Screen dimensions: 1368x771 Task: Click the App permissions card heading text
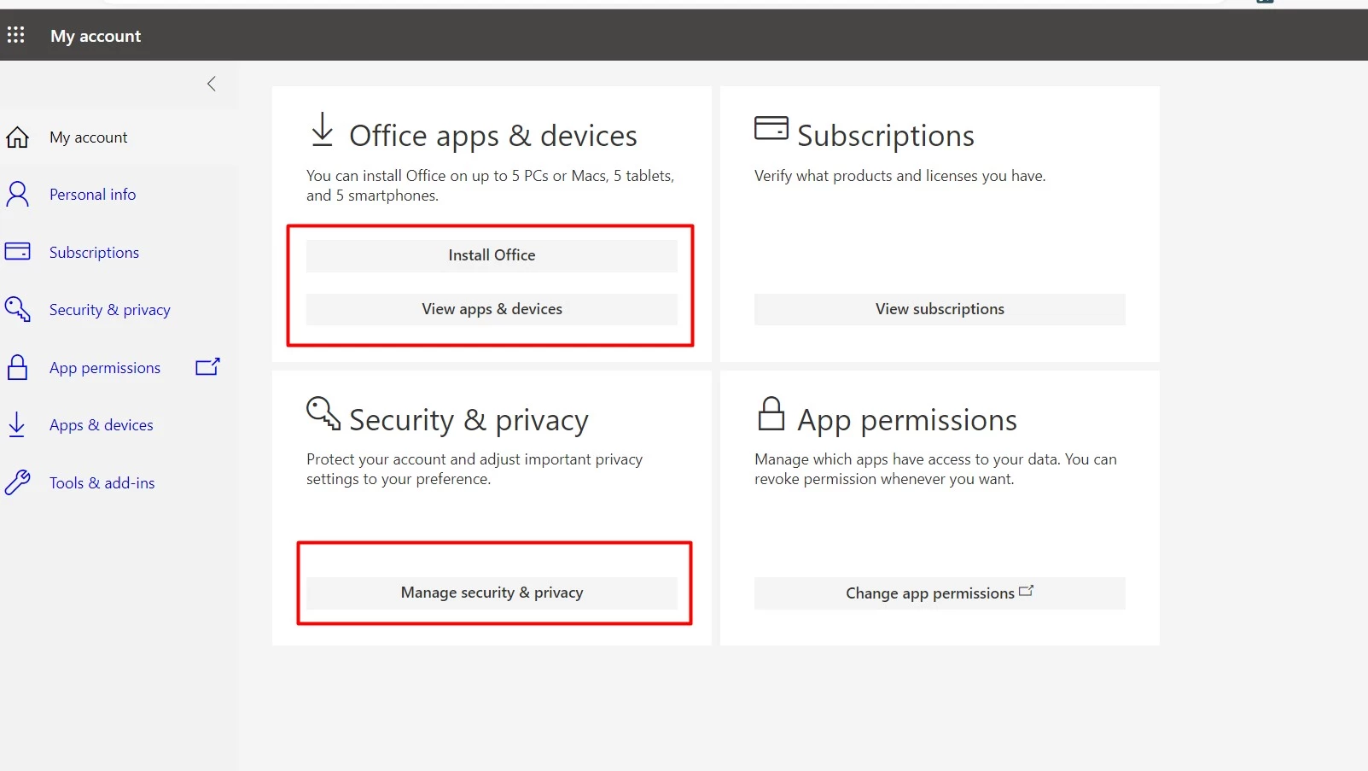[907, 420]
